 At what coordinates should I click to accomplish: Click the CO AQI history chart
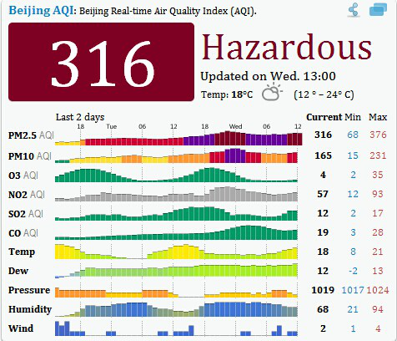coord(176,232)
